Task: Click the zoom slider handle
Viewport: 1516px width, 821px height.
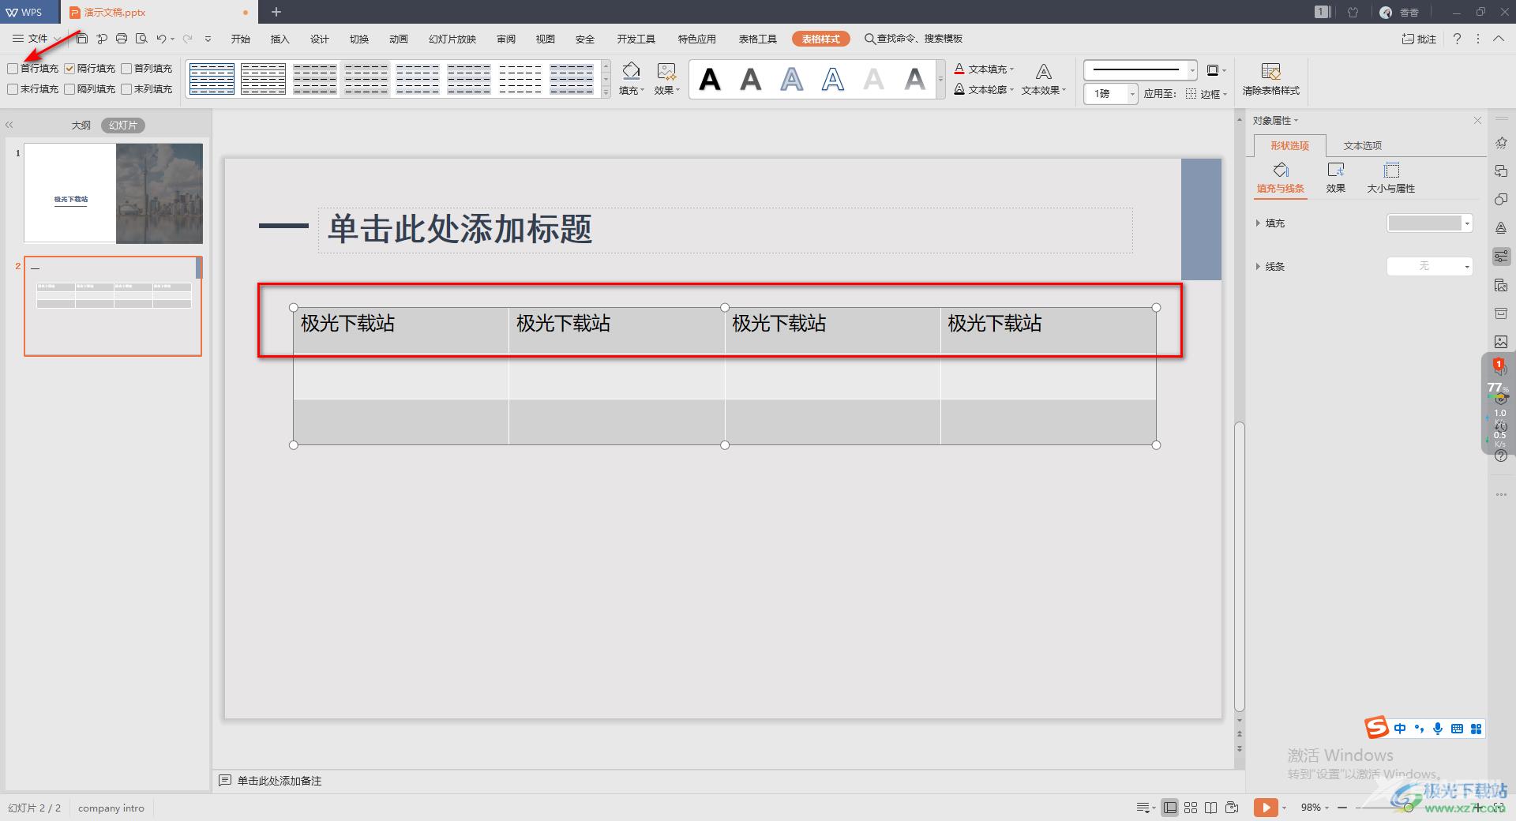Action: (x=1407, y=808)
